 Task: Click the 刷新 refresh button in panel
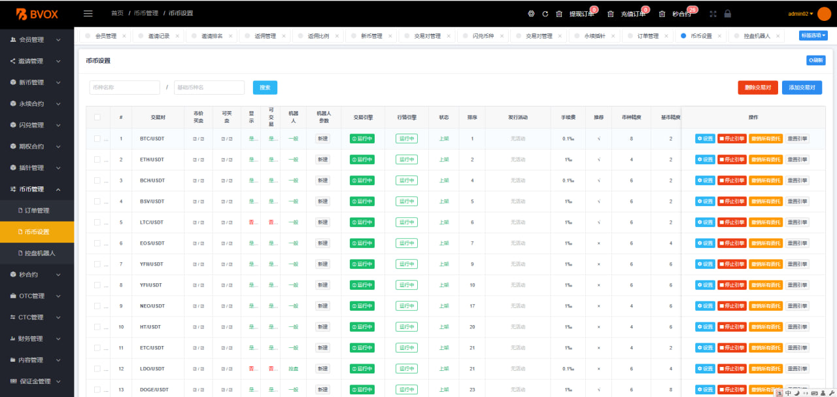click(815, 60)
